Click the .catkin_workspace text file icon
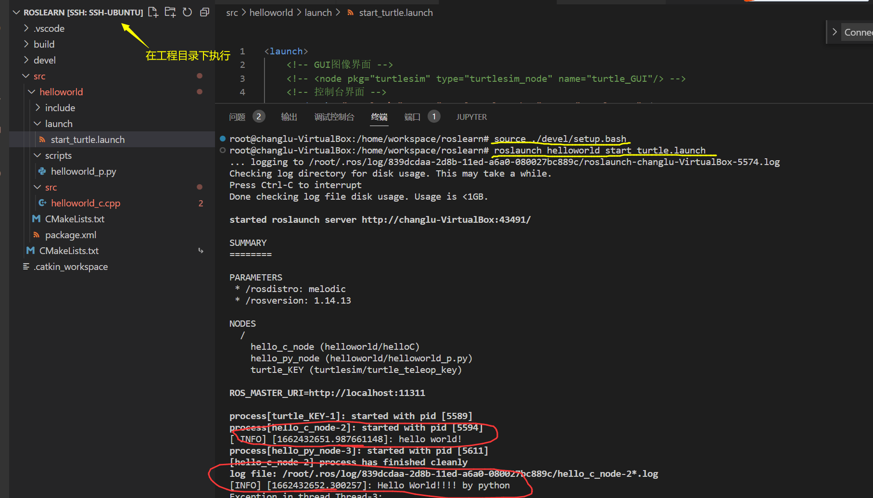 26,267
